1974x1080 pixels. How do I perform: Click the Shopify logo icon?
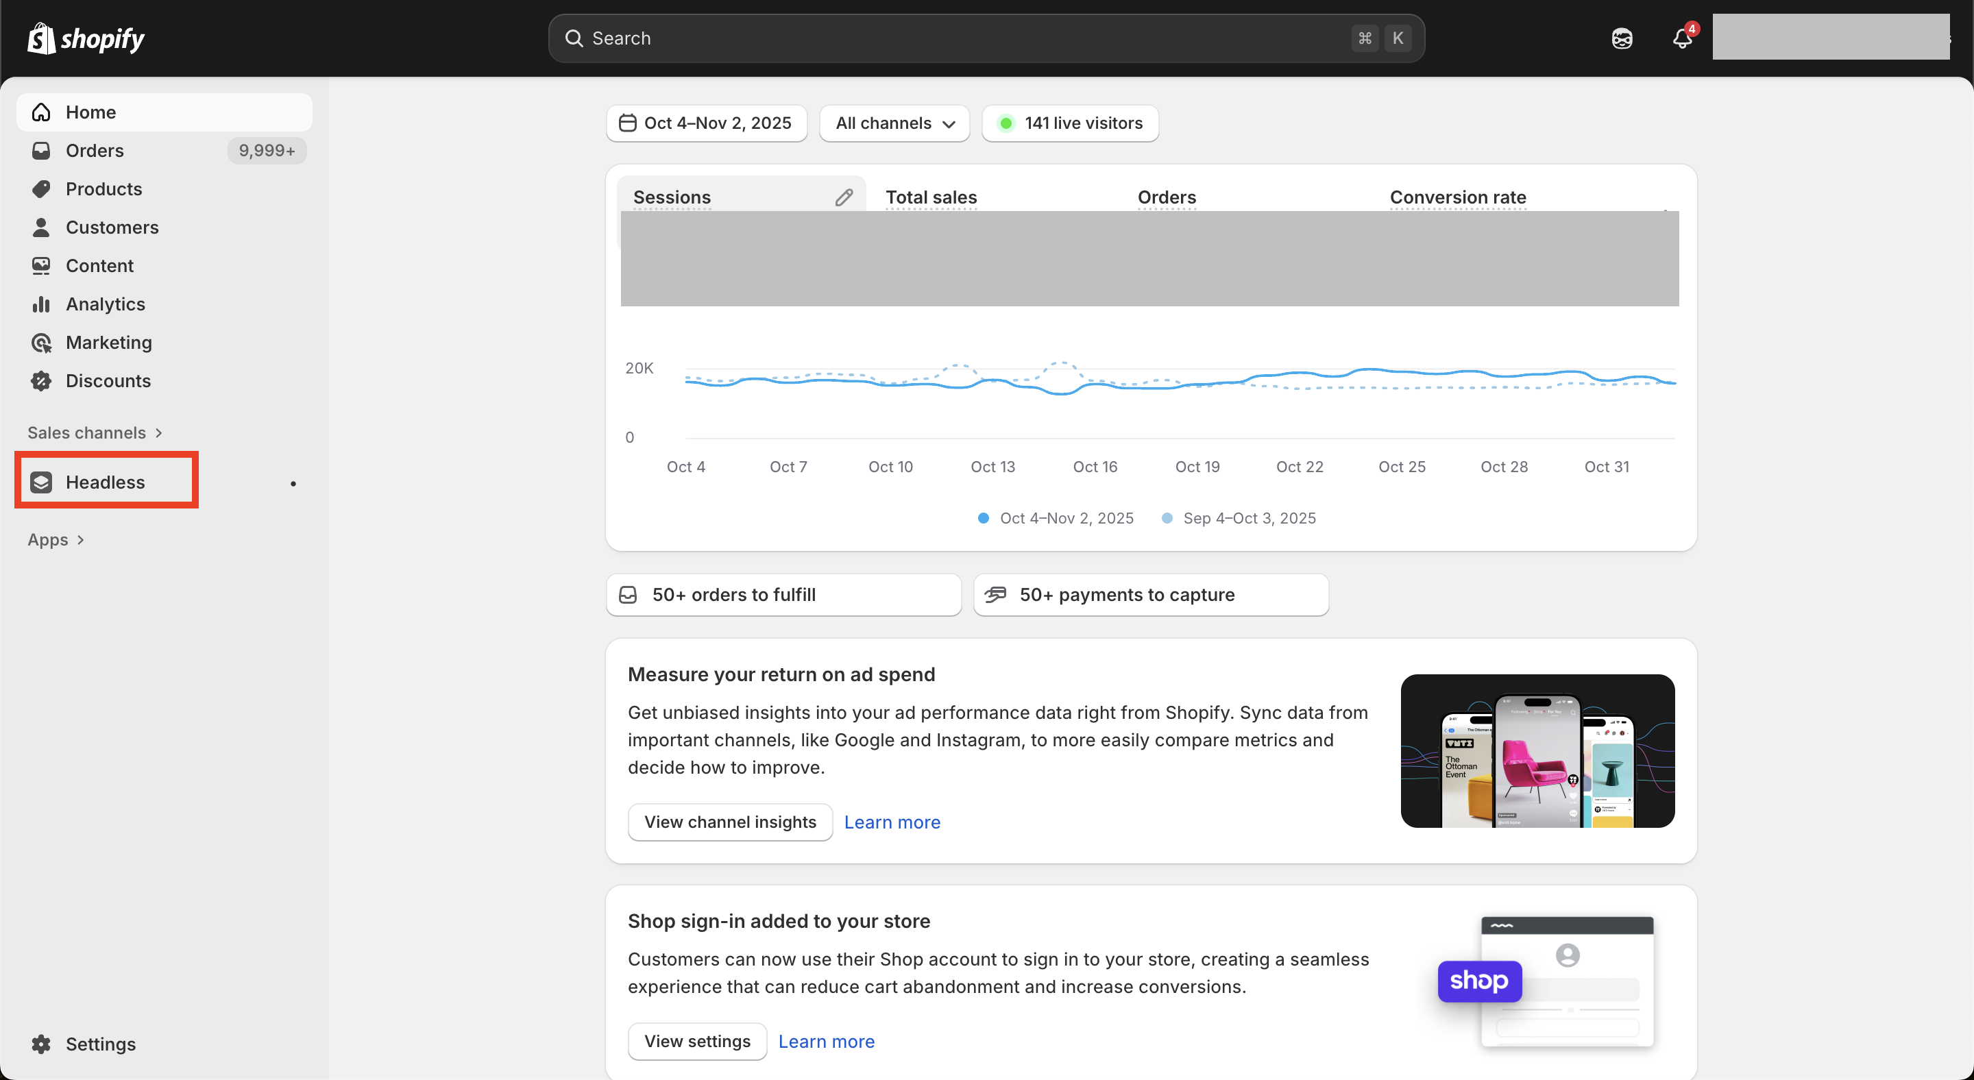[x=41, y=38]
